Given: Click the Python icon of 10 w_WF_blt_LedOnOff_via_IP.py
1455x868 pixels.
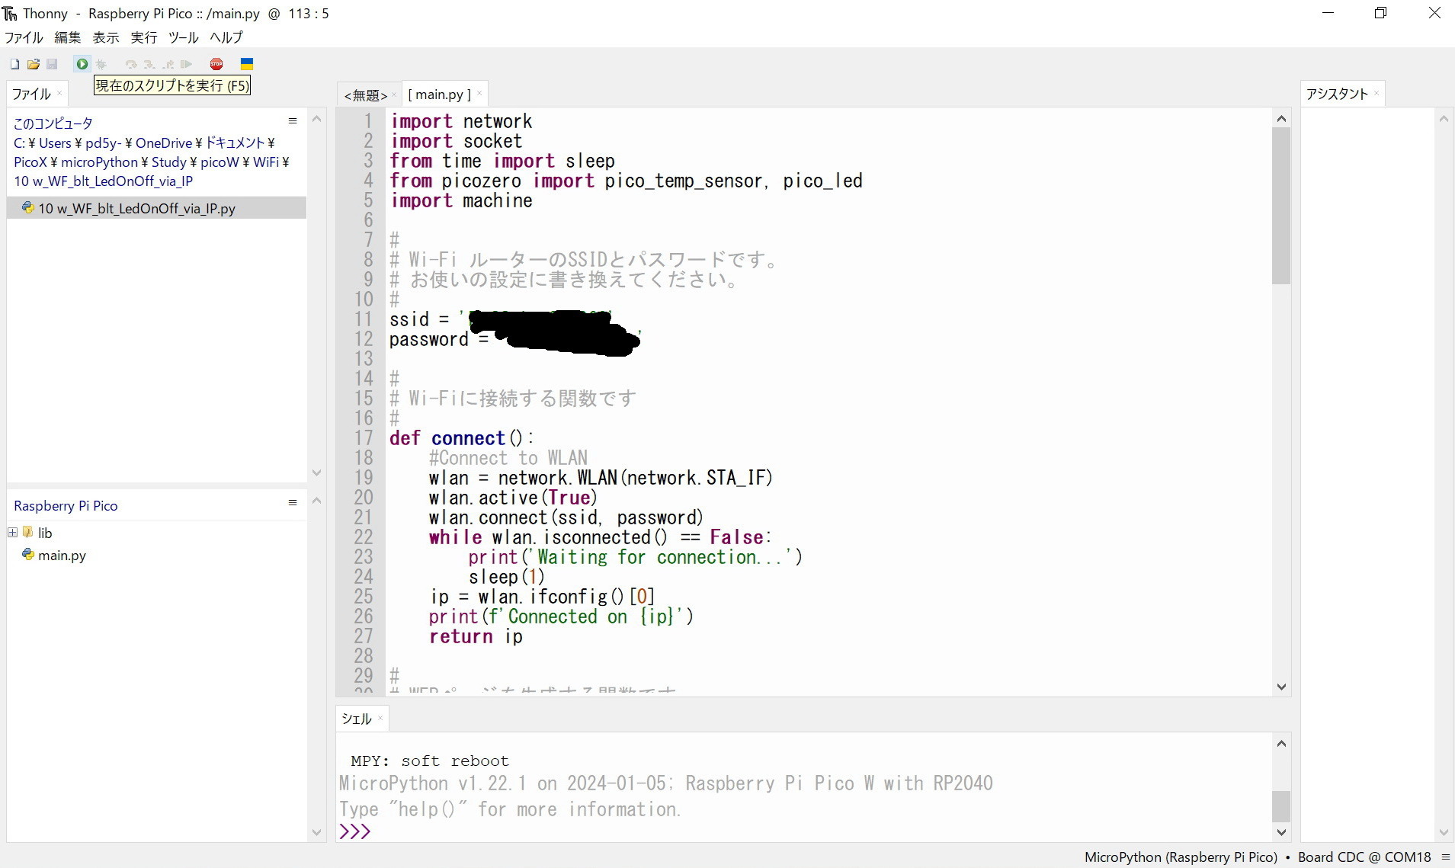Looking at the screenshot, I should point(27,207).
